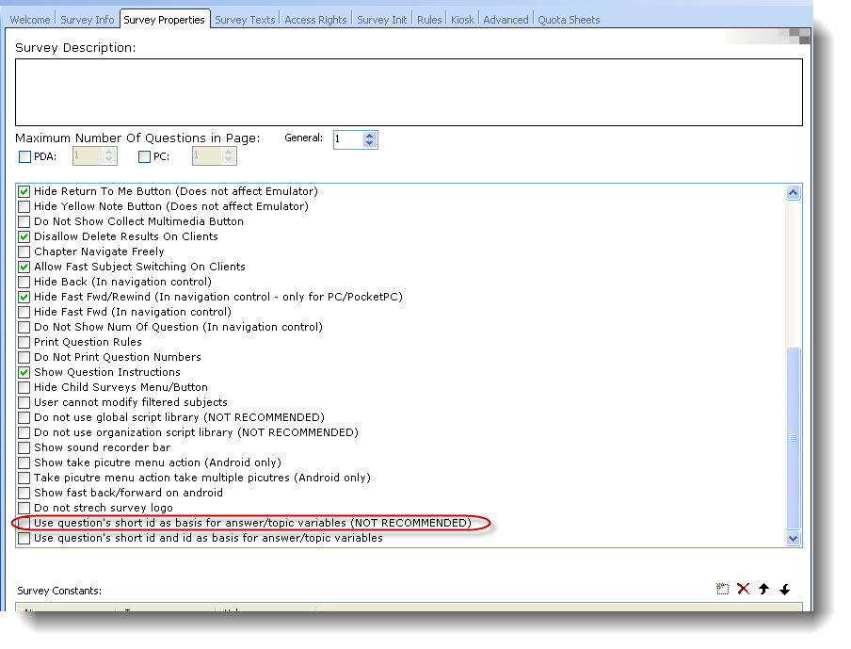This screenshot has width=851, height=649.
Task: Uncheck Disallow Delete Results On Clients
Action: tap(24, 236)
